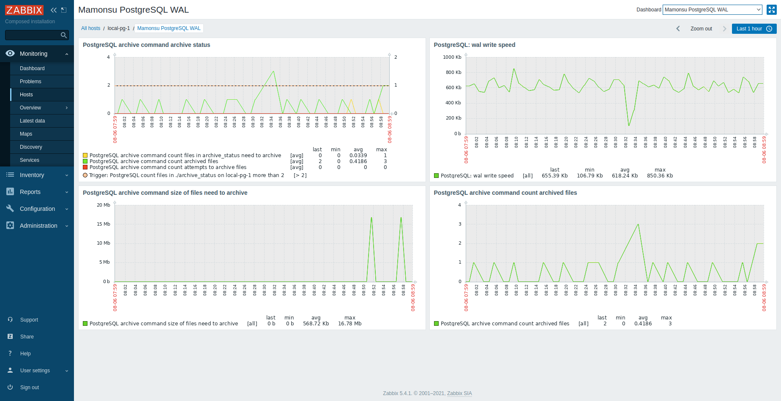781x401 pixels.
Task: Click the Mamonsu PostgreSQL WAL breadcrumb
Action: tap(169, 28)
